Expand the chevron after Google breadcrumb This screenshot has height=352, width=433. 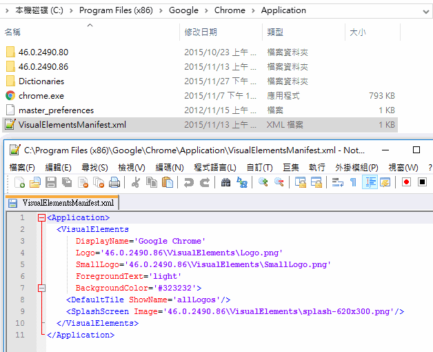pos(206,11)
